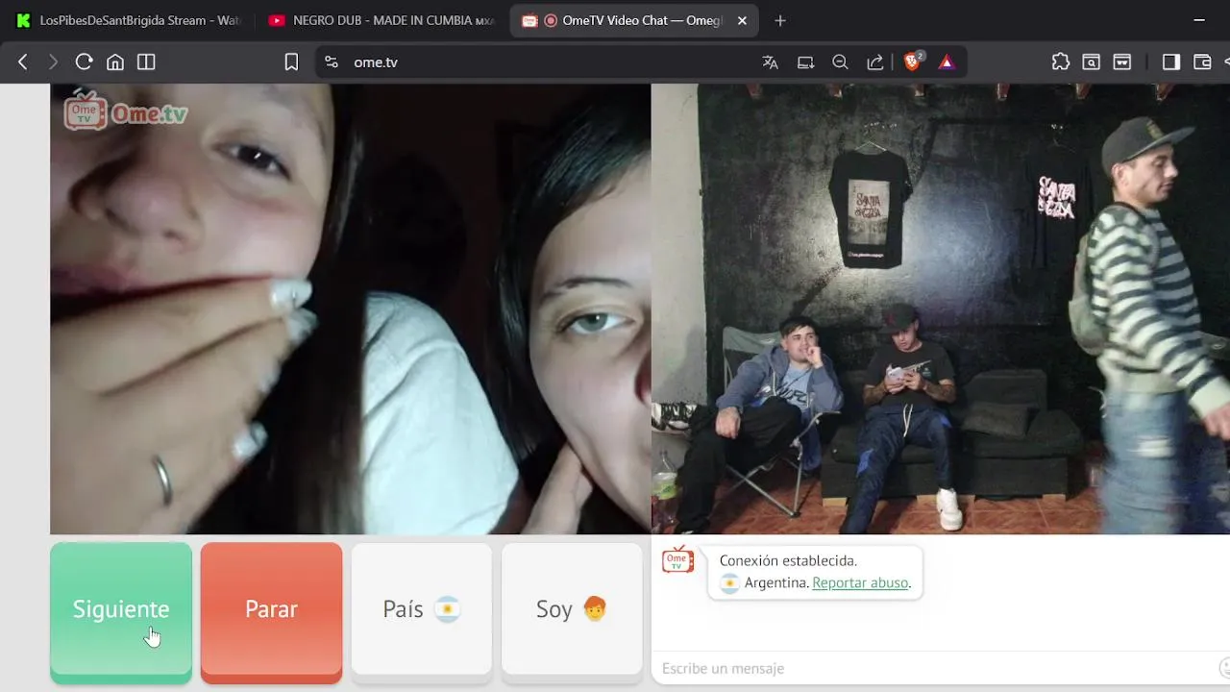The height and width of the screenshot is (692, 1230).
Task: Click the Ome.tv logo on the video
Action: pos(126,111)
